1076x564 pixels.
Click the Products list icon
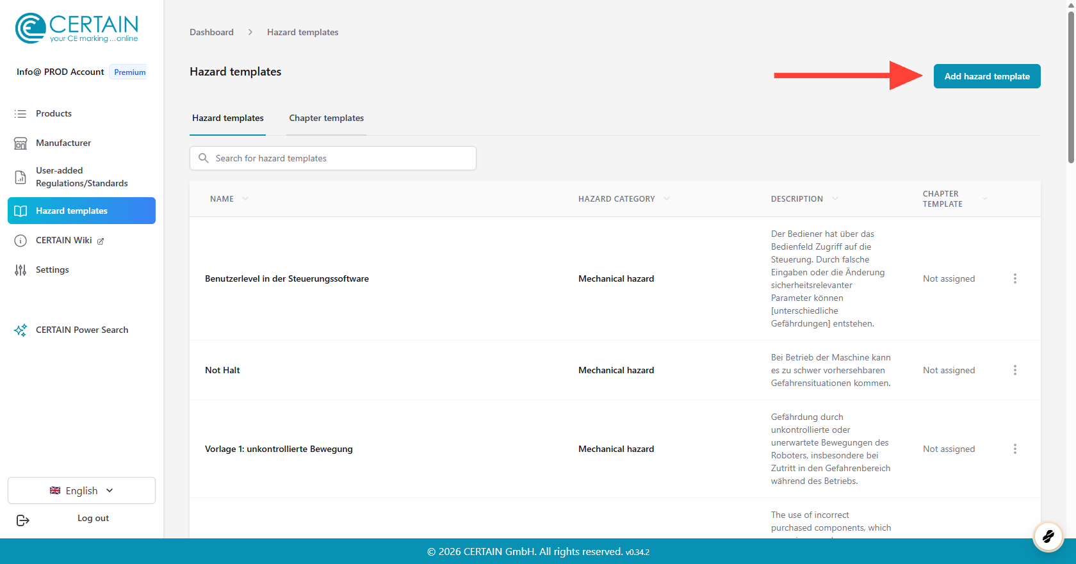click(20, 113)
